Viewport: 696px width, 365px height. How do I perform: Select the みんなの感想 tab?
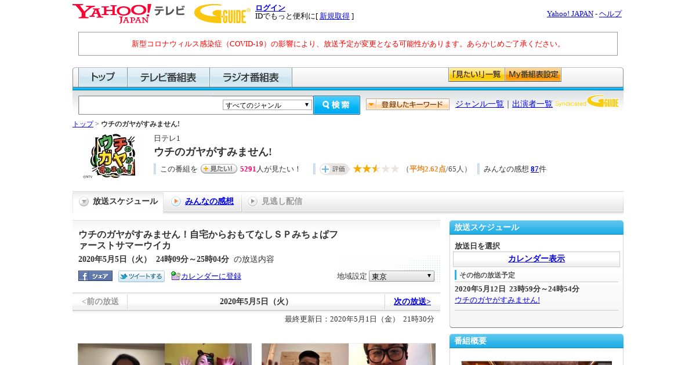point(209,201)
